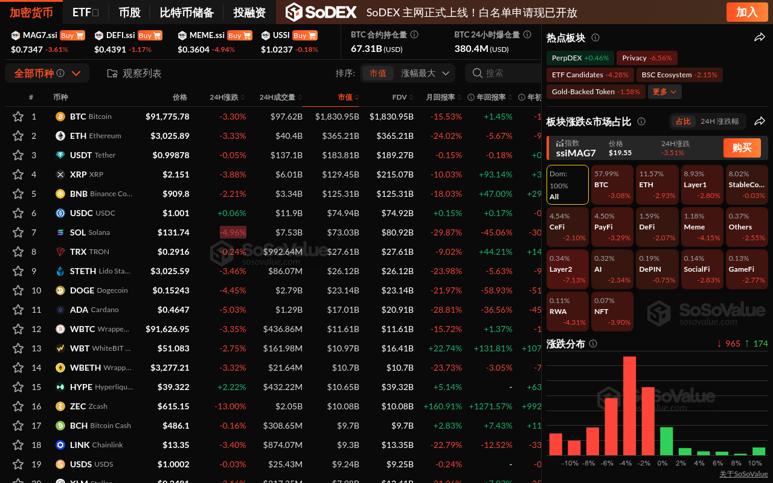Switch to 比特币储备 tab
This screenshot has width=773, height=483.
tap(187, 12)
